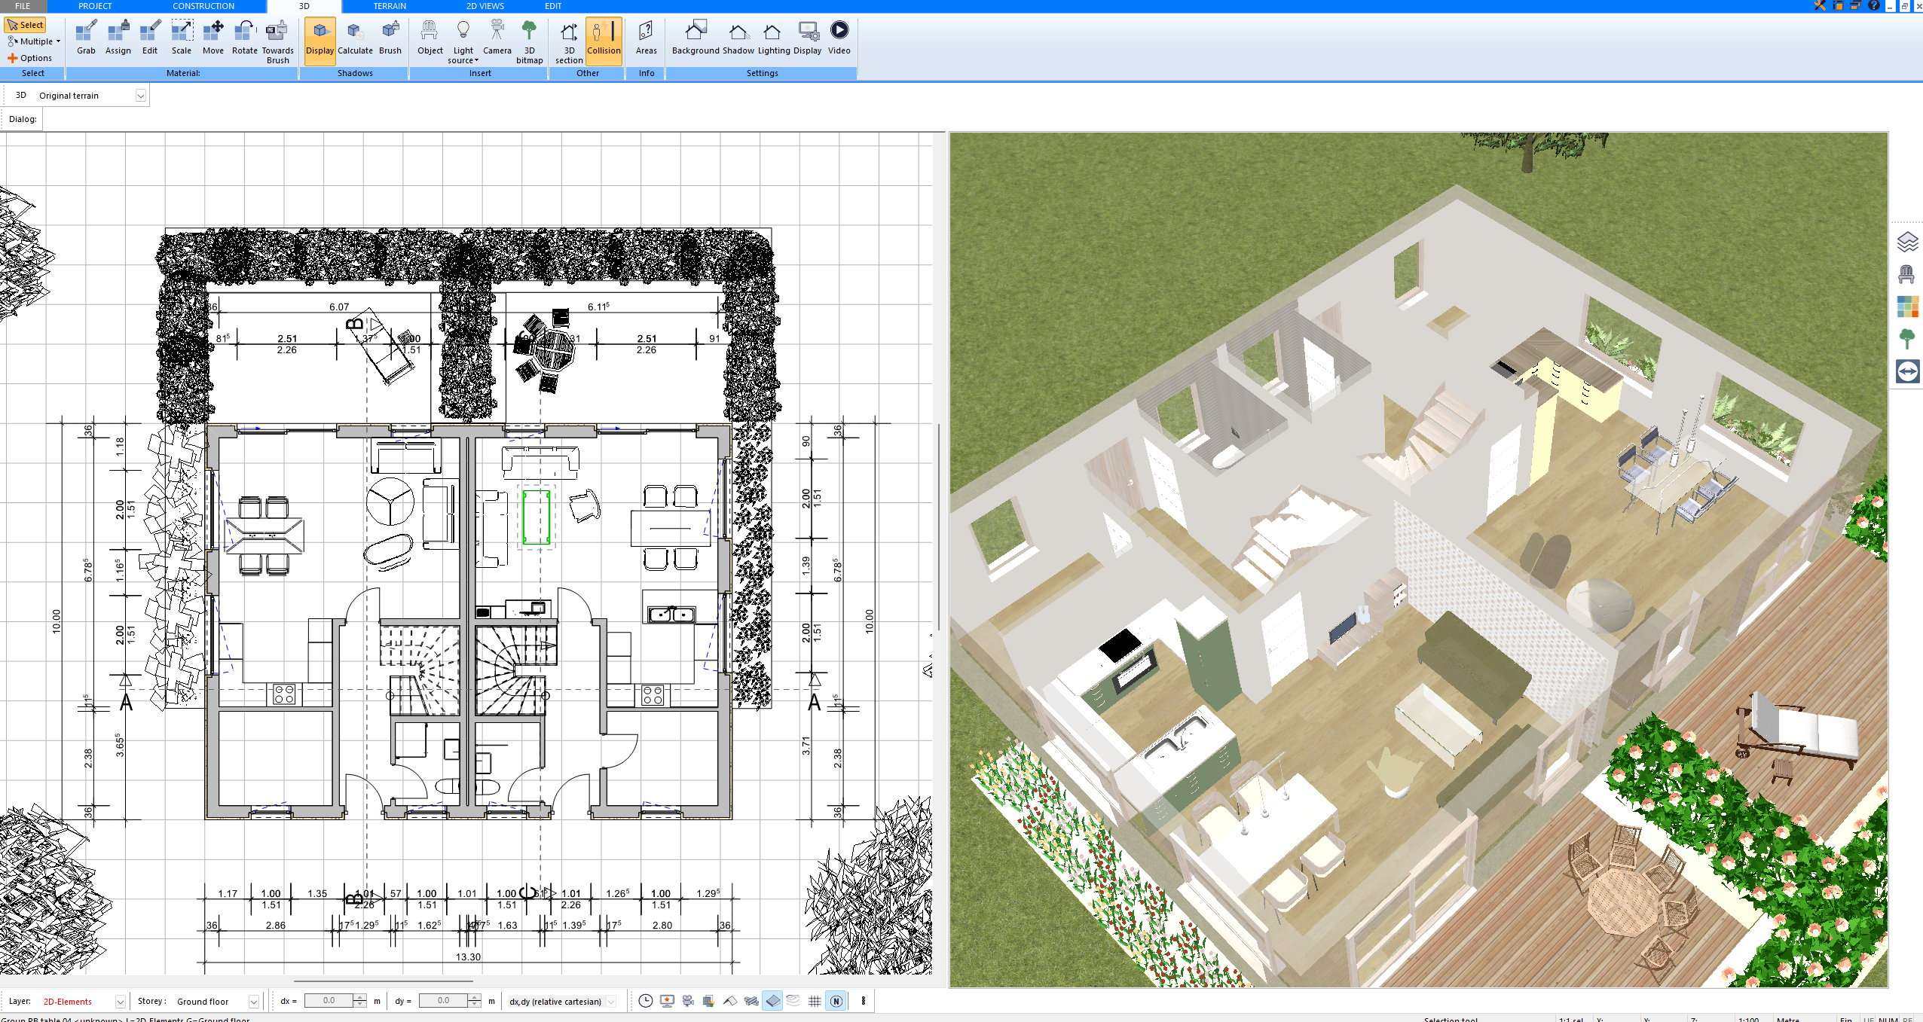This screenshot has width=1923, height=1022.
Task: Increase the dy value with stepper
Action: [x=475, y=997]
